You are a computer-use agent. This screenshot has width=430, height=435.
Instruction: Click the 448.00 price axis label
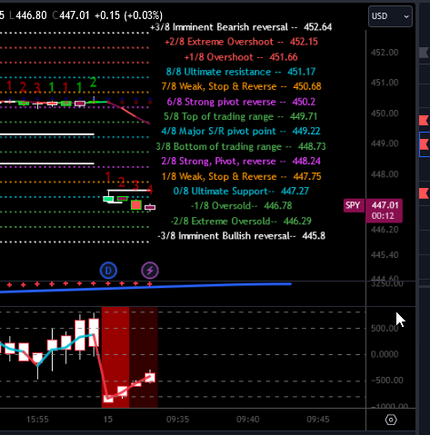click(x=385, y=174)
